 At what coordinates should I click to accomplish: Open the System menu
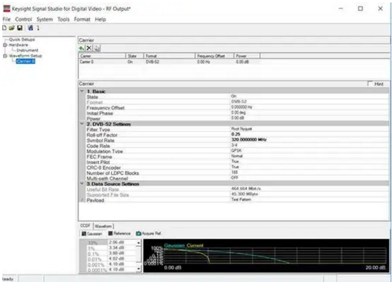pyautogui.click(x=45, y=19)
